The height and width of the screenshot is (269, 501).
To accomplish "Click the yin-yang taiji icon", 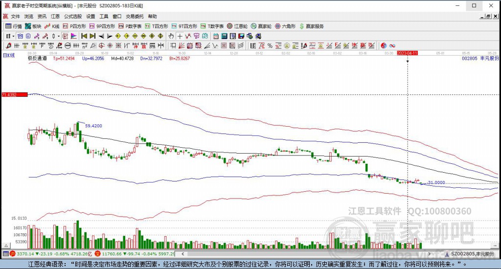I will (x=384, y=45).
